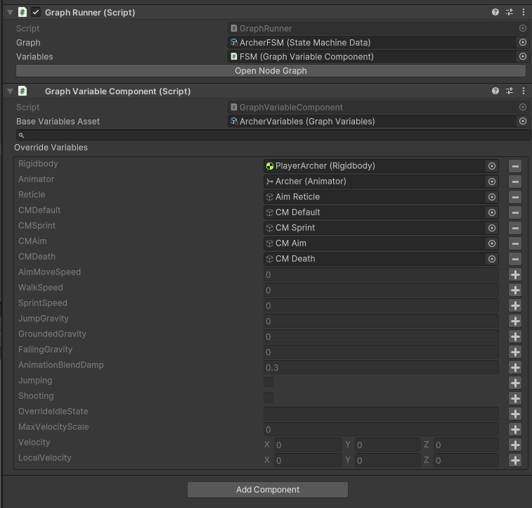Open presets for Graph Variable Component
Image resolution: width=532 pixels, height=508 pixels.
(x=510, y=91)
